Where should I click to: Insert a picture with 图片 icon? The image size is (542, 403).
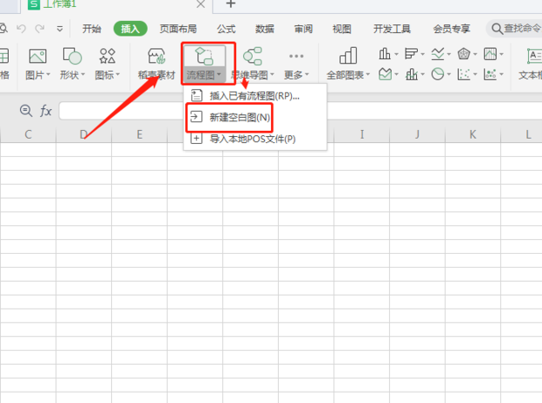tap(38, 56)
